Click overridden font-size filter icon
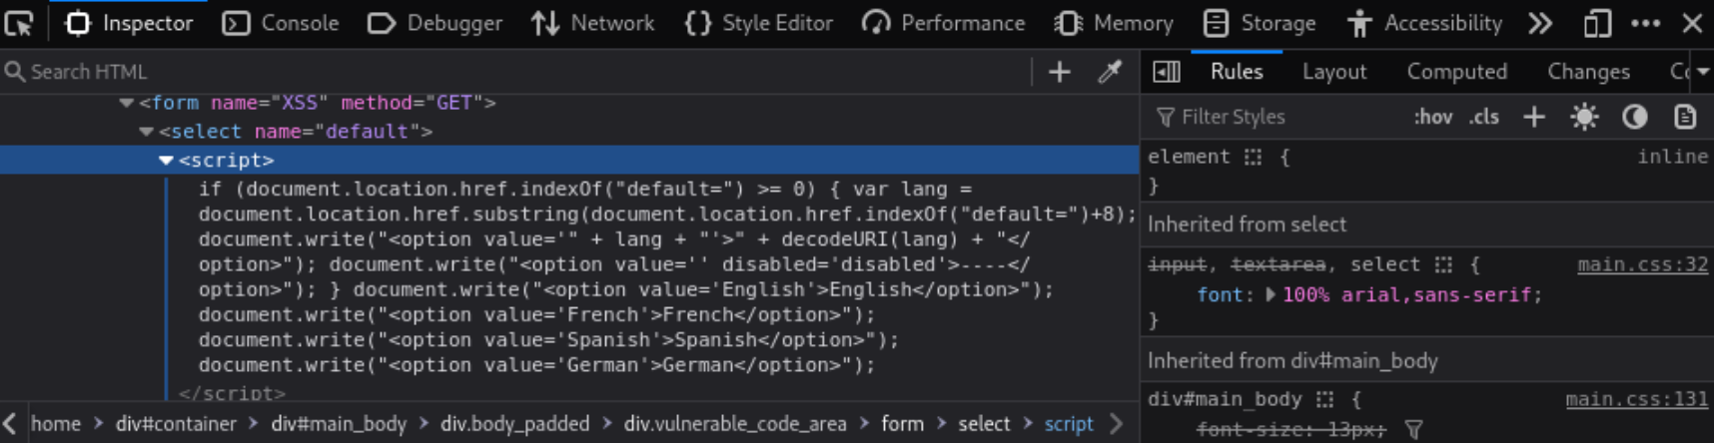1714x443 pixels. pyautogui.click(x=1413, y=430)
